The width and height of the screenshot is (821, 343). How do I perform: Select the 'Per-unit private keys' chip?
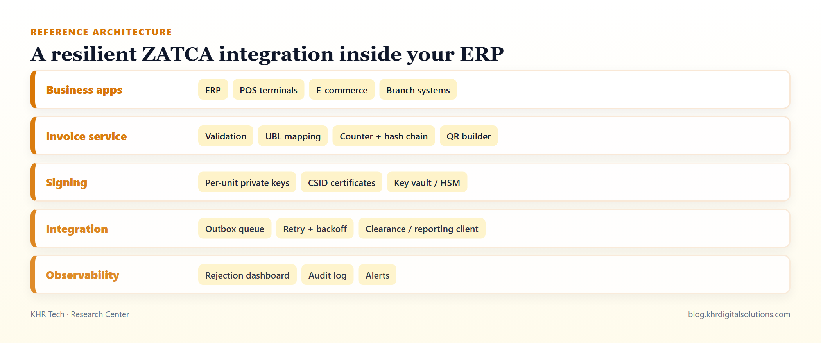[x=247, y=182]
